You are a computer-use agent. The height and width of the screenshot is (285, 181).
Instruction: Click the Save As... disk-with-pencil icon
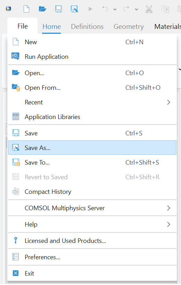tap(16, 148)
